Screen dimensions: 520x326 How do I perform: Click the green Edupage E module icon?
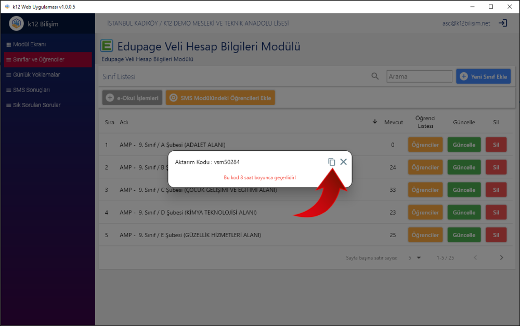tap(107, 46)
